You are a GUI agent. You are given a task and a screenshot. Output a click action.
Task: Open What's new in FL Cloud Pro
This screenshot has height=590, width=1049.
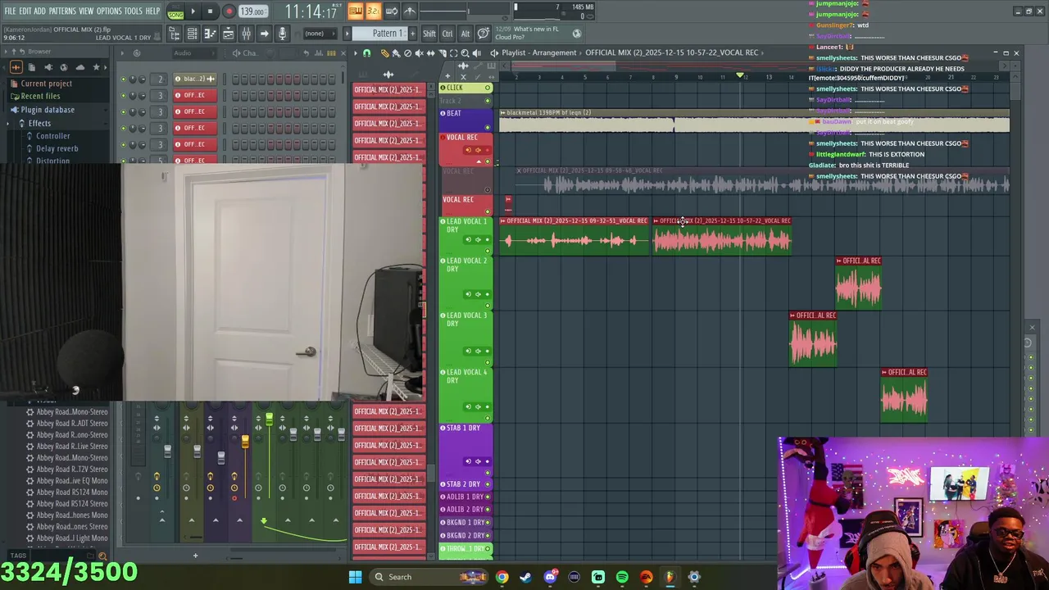pyautogui.click(x=536, y=33)
